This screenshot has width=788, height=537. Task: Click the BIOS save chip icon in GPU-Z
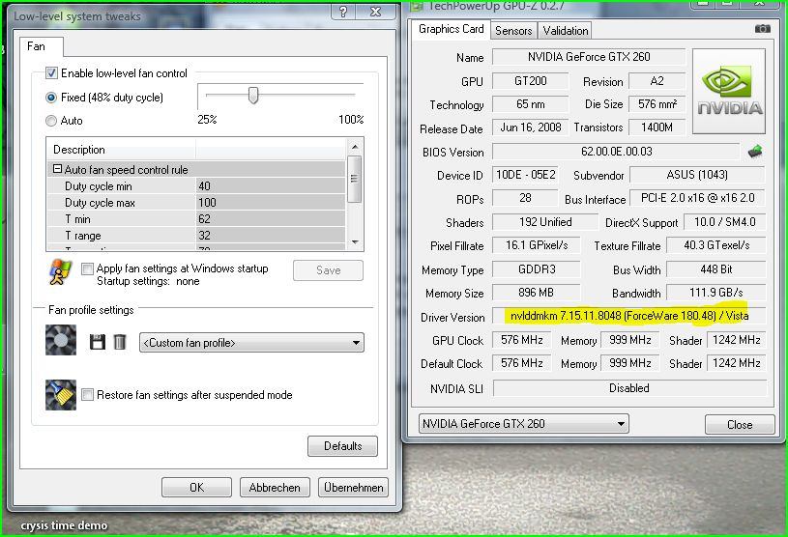(x=755, y=151)
